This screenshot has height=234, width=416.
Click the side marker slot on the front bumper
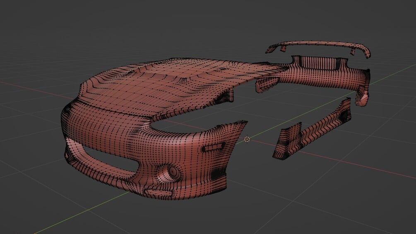point(213,147)
